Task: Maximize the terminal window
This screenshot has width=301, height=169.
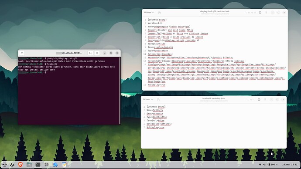Action: 111,53
